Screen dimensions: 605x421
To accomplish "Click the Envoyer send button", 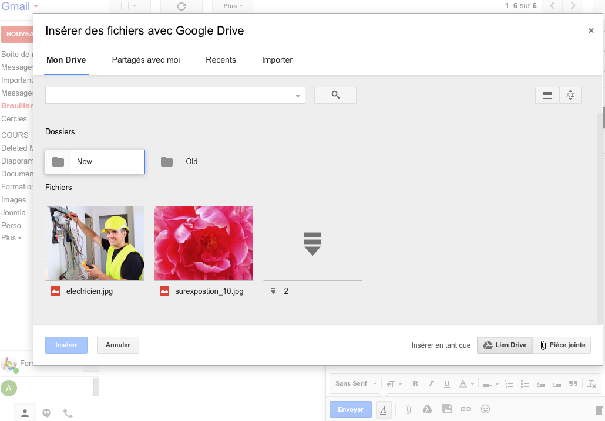I will click(350, 409).
